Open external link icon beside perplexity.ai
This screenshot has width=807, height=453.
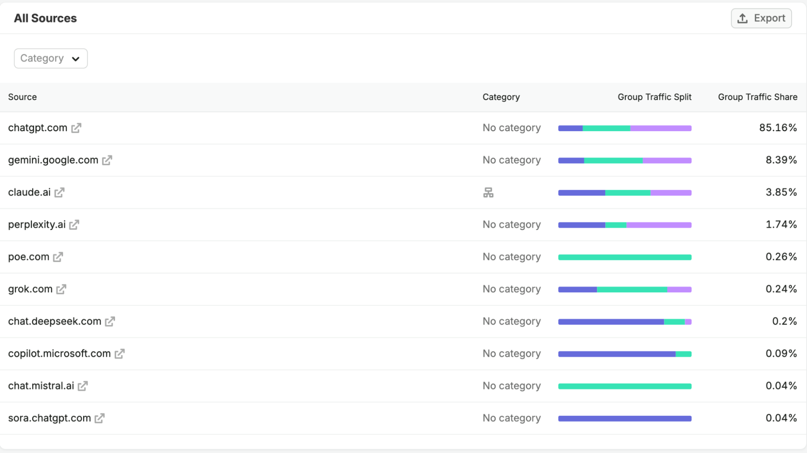(x=74, y=225)
